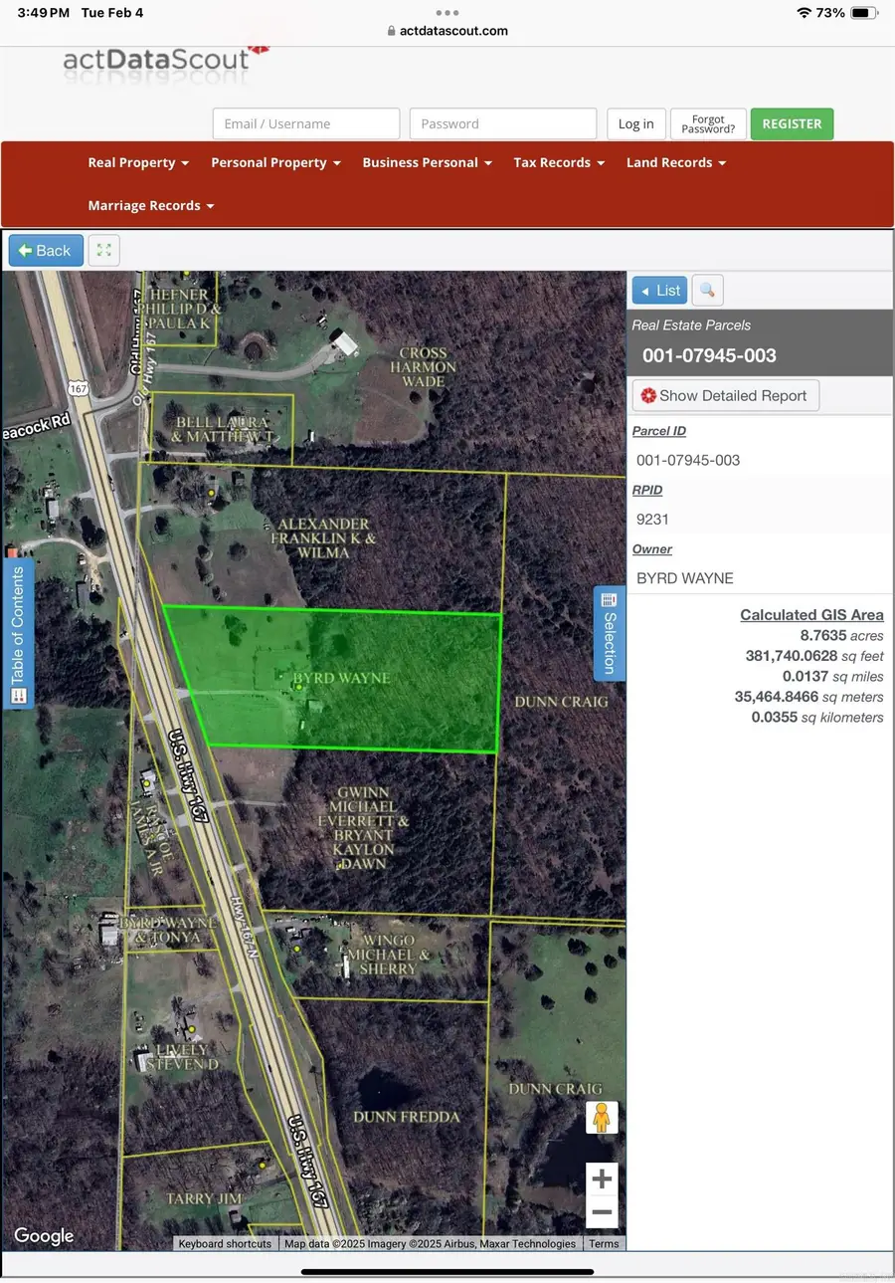The image size is (895, 1283).
Task: Return using the Back button
Action: pos(45,250)
